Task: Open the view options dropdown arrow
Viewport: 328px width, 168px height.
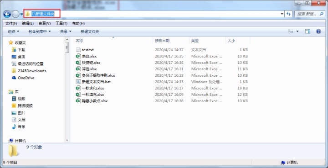Action: click(x=297, y=31)
